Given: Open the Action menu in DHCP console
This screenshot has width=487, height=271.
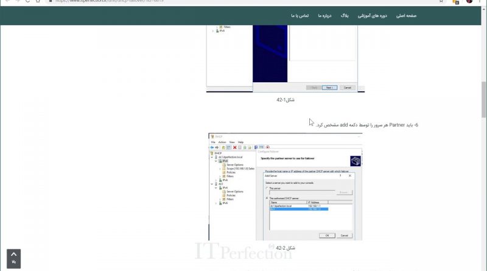Looking at the screenshot, I should click(x=222, y=143).
